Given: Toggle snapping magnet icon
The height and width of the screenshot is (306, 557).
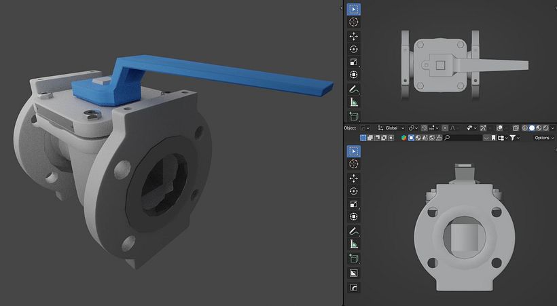Looking at the screenshot, I should [x=424, y=128].
